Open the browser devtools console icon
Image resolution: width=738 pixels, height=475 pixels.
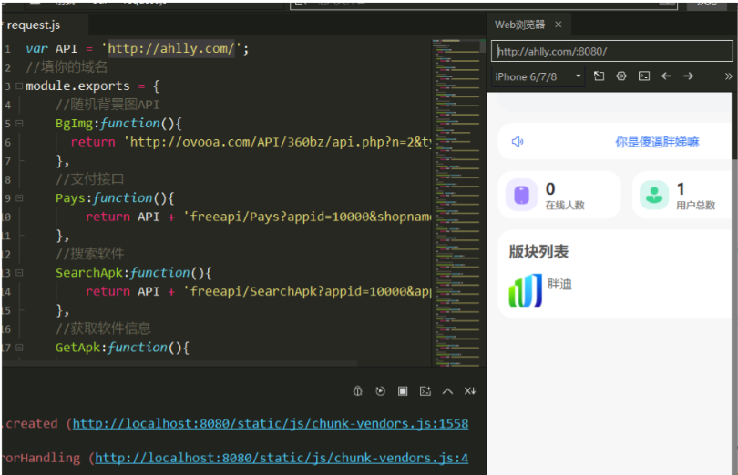click(x=644, y=76)
